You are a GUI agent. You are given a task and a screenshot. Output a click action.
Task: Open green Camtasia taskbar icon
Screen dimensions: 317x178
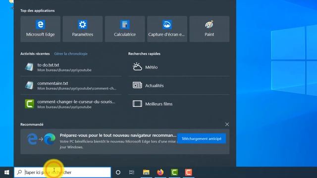(x=174, y=173)
